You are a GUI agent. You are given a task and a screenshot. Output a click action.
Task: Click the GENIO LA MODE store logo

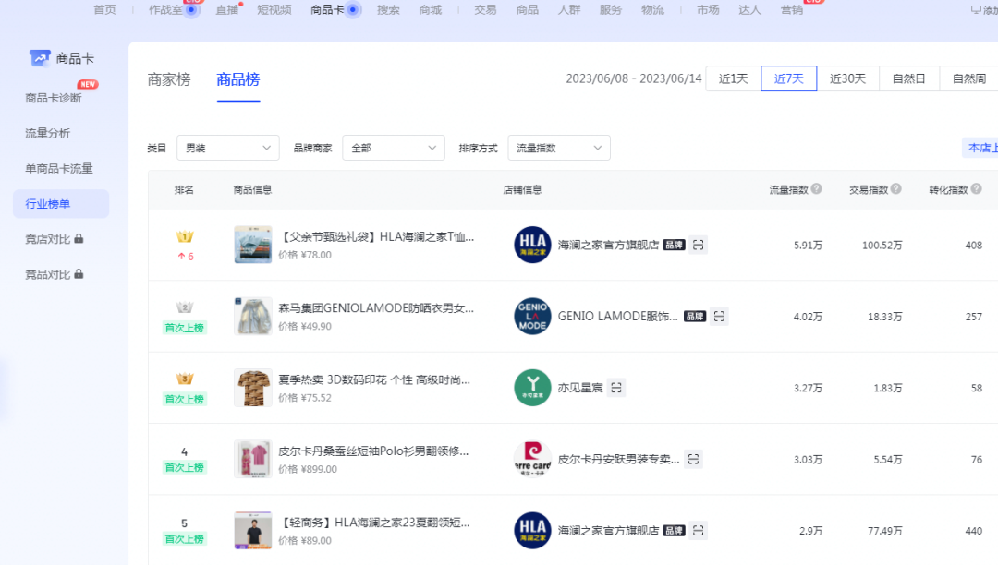click(x=533, y=316)
